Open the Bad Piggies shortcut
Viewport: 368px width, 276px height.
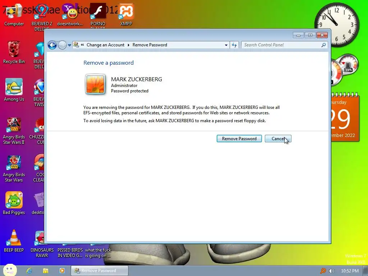(14, 203)
